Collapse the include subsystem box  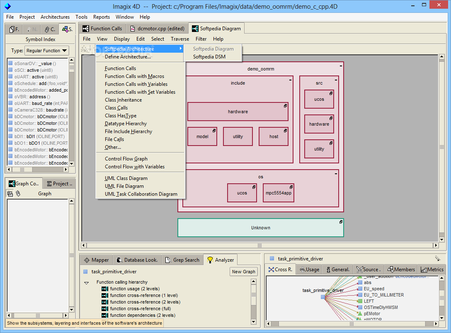click(290, 80)
